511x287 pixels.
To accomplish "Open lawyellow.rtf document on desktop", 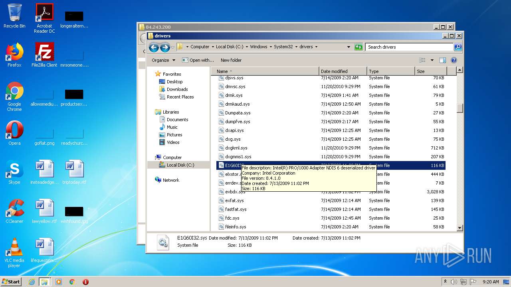I will pos(44,211).
